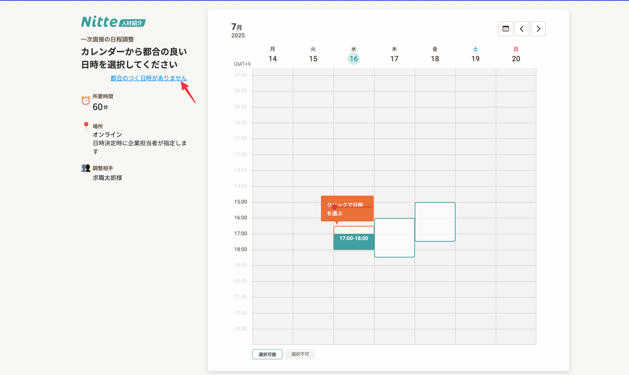Open the calendar date picker icon
Image resolution: width=629 pixels, height=375 pixels.
[506, 29]
